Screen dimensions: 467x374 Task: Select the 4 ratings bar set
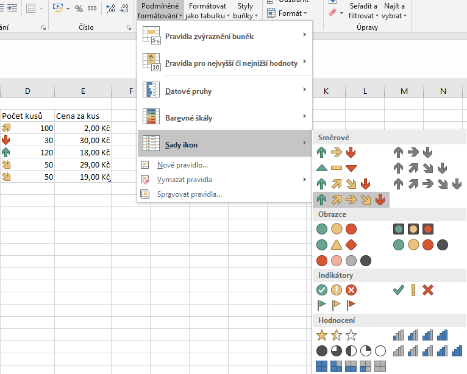point(420,335)
